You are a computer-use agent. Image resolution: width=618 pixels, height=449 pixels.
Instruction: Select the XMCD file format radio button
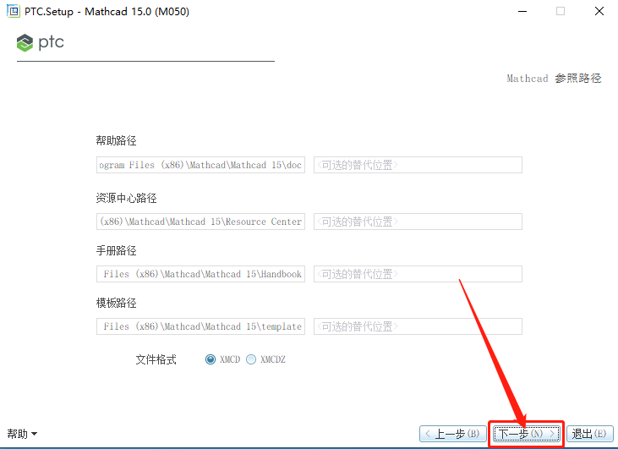pyautogui.click(x=211, y=359)
